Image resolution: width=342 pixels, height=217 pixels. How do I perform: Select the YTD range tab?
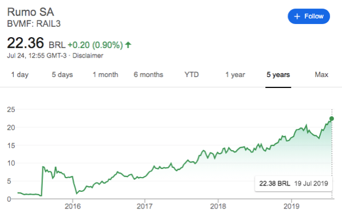pyautogui.click(x=191, y=75)
